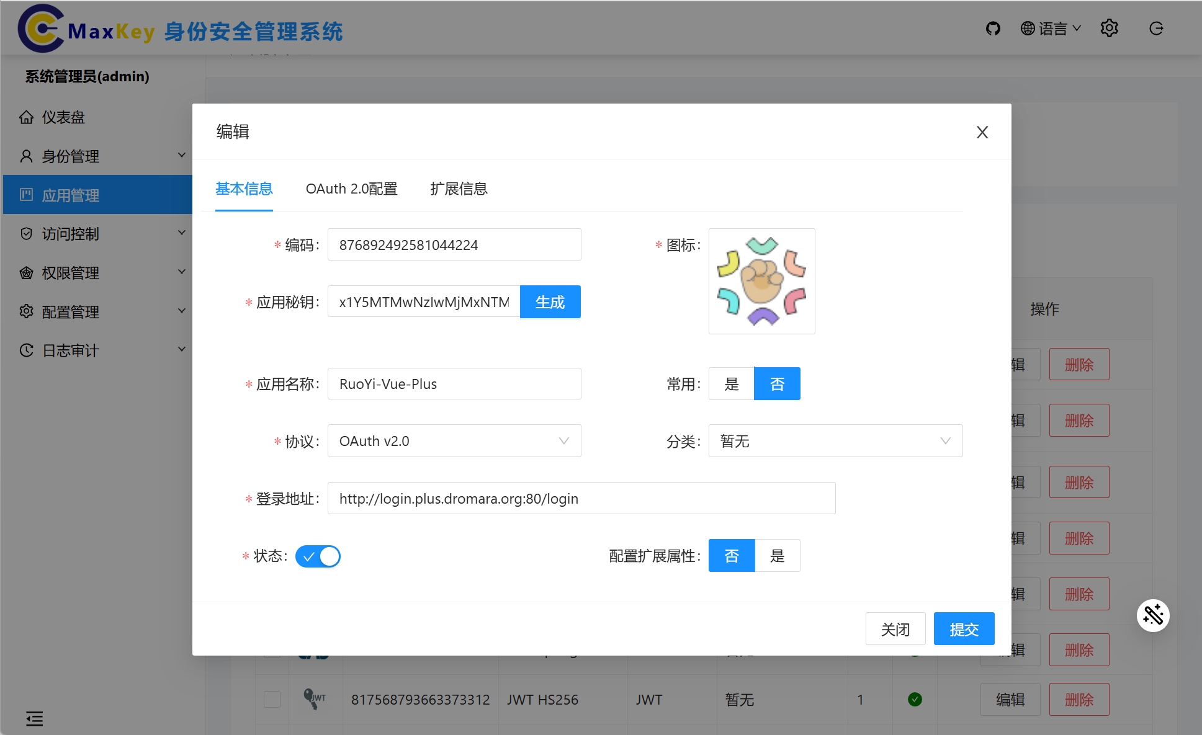Click the settings gear icon in the header
The image size is (1202, 735).
pos(1110,28)
